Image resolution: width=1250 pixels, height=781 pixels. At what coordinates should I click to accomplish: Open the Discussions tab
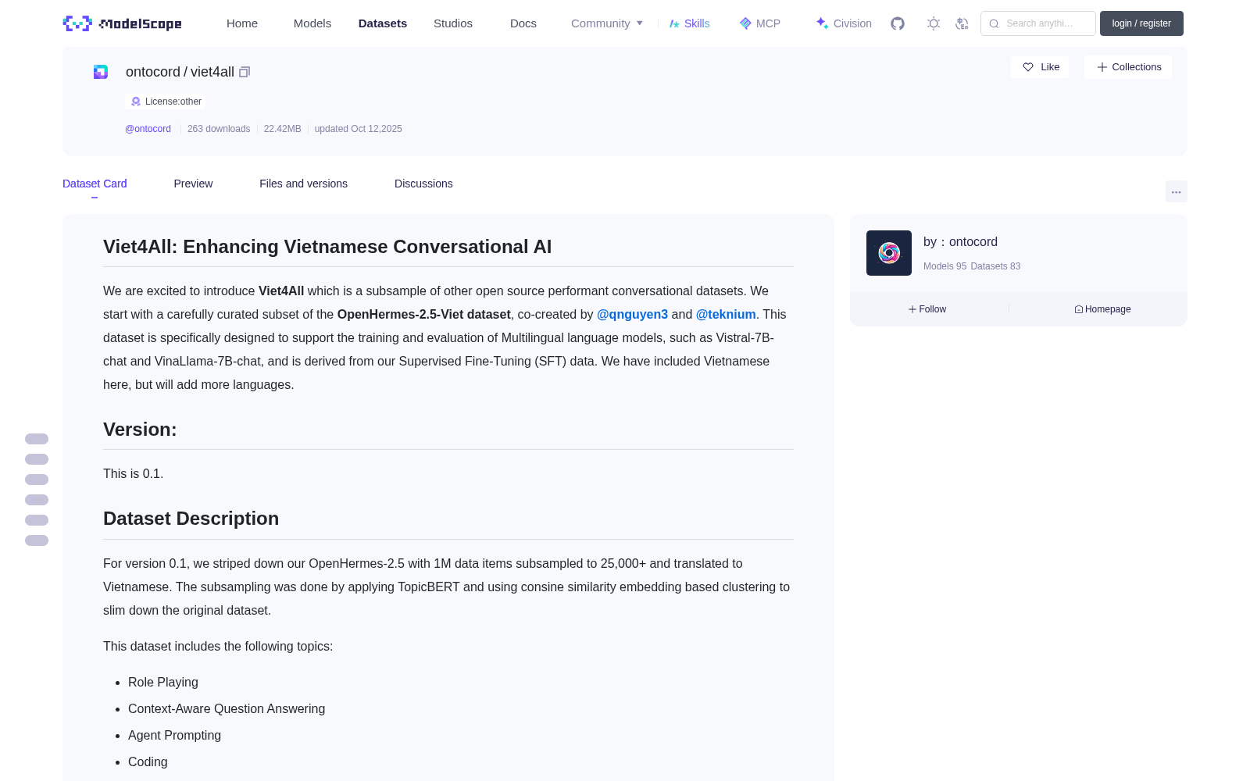point(423,184)
